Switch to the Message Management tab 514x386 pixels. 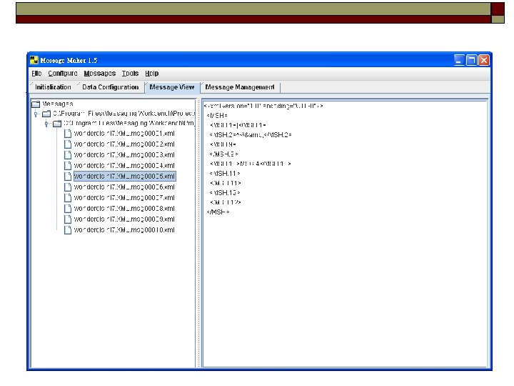pos(240,87)
